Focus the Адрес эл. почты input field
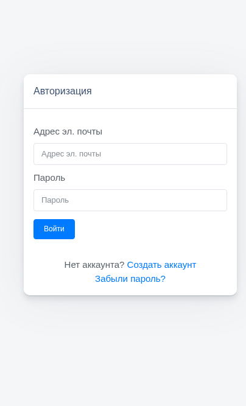The image size is (246, 406). tap(130, 154)
